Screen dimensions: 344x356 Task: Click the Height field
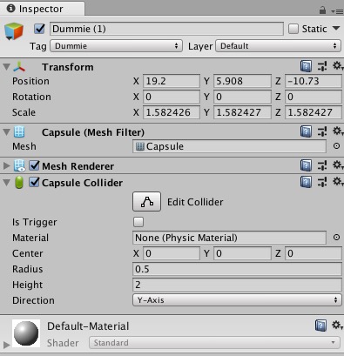(x=237, y=285)
